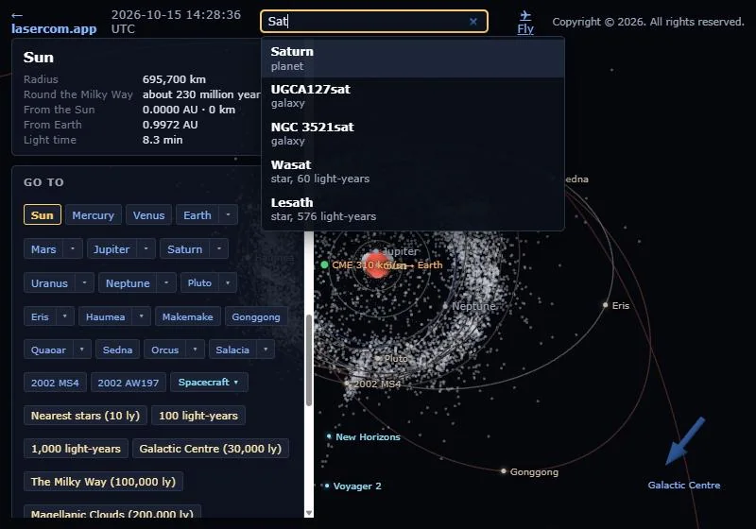Select the Neptune dot on the map
The height and width of the screenshot is (529, 756).
(445, 306)
